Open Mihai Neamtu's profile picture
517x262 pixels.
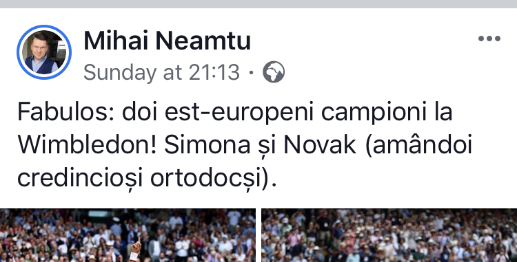click(x=44, y=52)
